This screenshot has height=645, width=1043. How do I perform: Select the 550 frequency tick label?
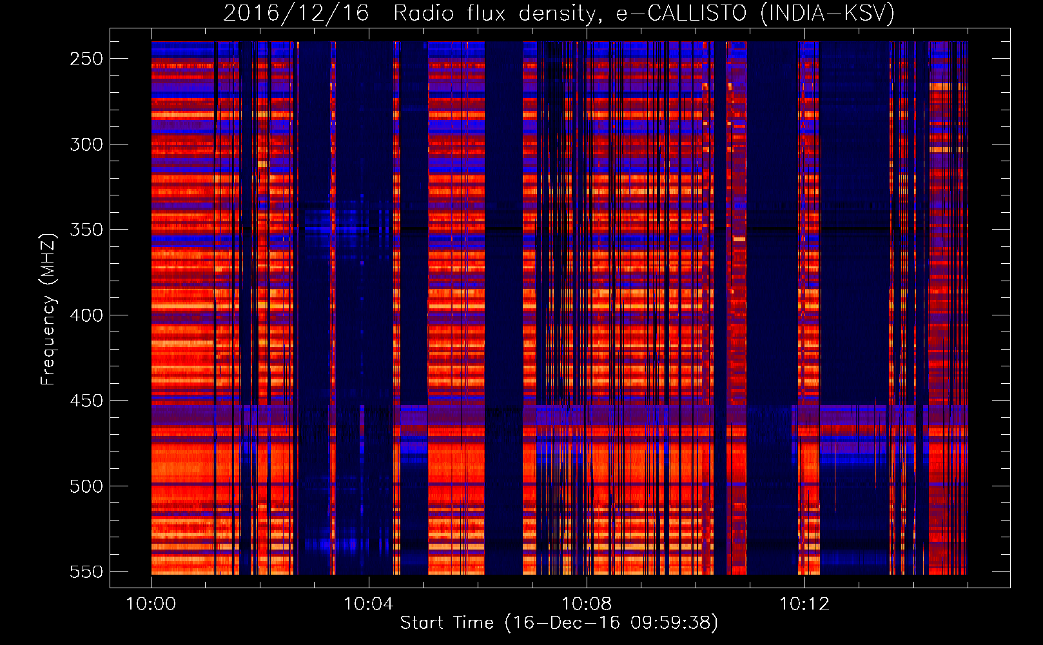[x=86, y=572]
